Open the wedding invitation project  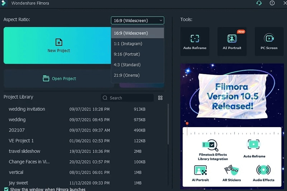click(x=27, y=109)
